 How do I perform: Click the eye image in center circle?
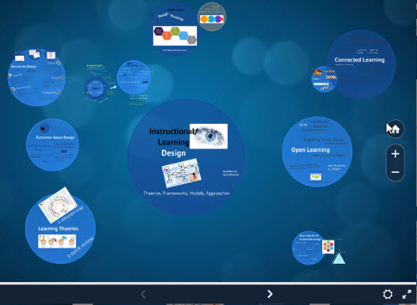pos(209,136)
